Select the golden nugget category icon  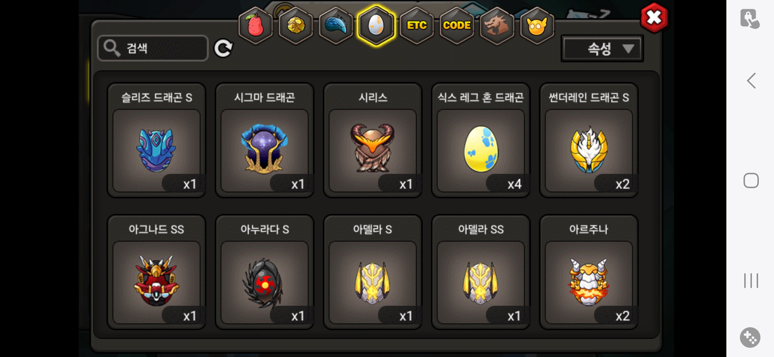tap(296, 25)
